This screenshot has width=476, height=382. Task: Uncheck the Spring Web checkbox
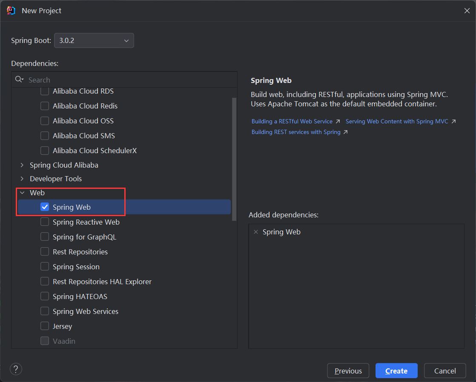pyautogui.click(x=45, y=207)
